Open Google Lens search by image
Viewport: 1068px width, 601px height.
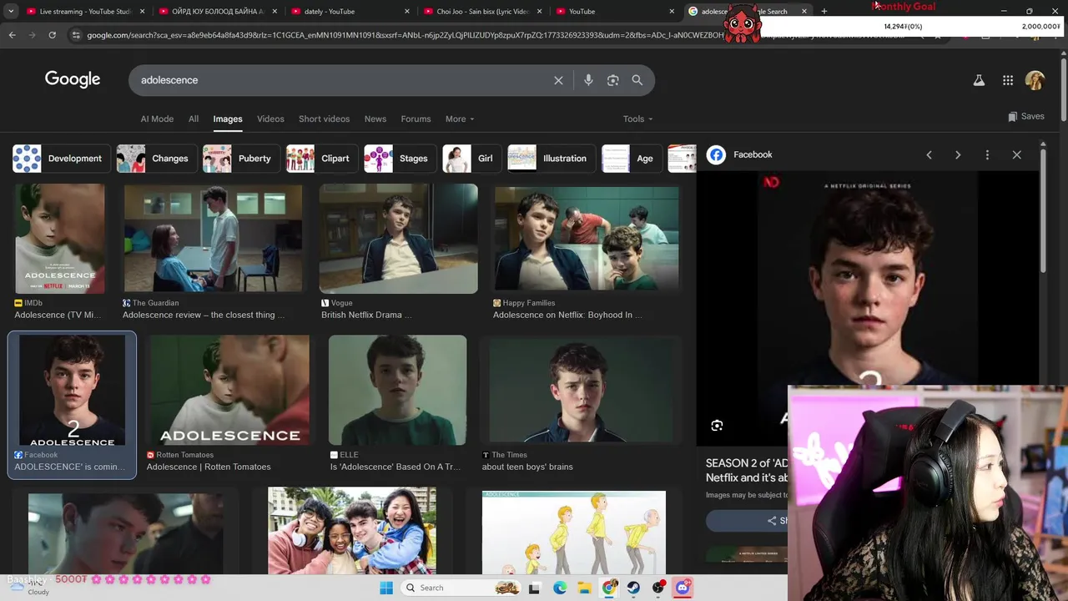tap(613, 80)
